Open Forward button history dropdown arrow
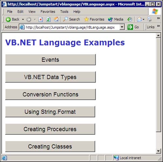Screen dimensions: 163x162 pyautogui.click(x=35, y=20)
